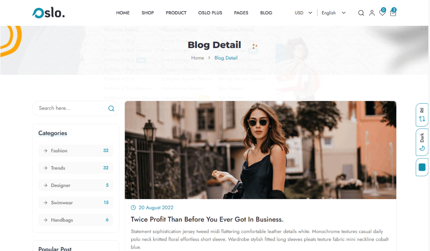Open the PAGES menu
Viewport: 430px width, 251px height.
(x=241, y=13)
